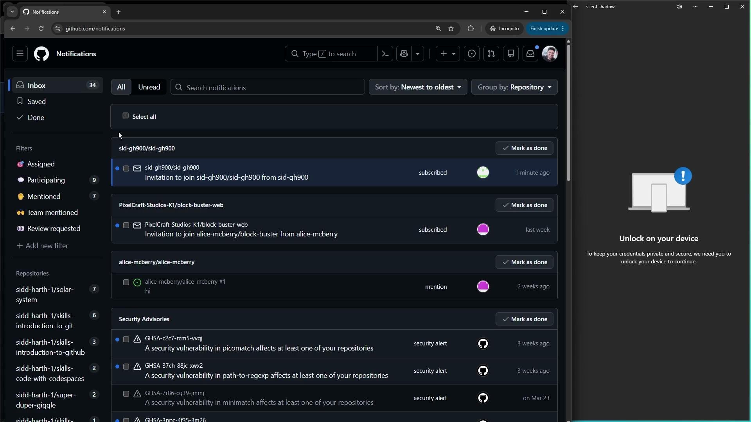The height and width of the screenshot is (422, 751).
Task: Focus the Search notifications field
Action: click(x=268, y=87)
